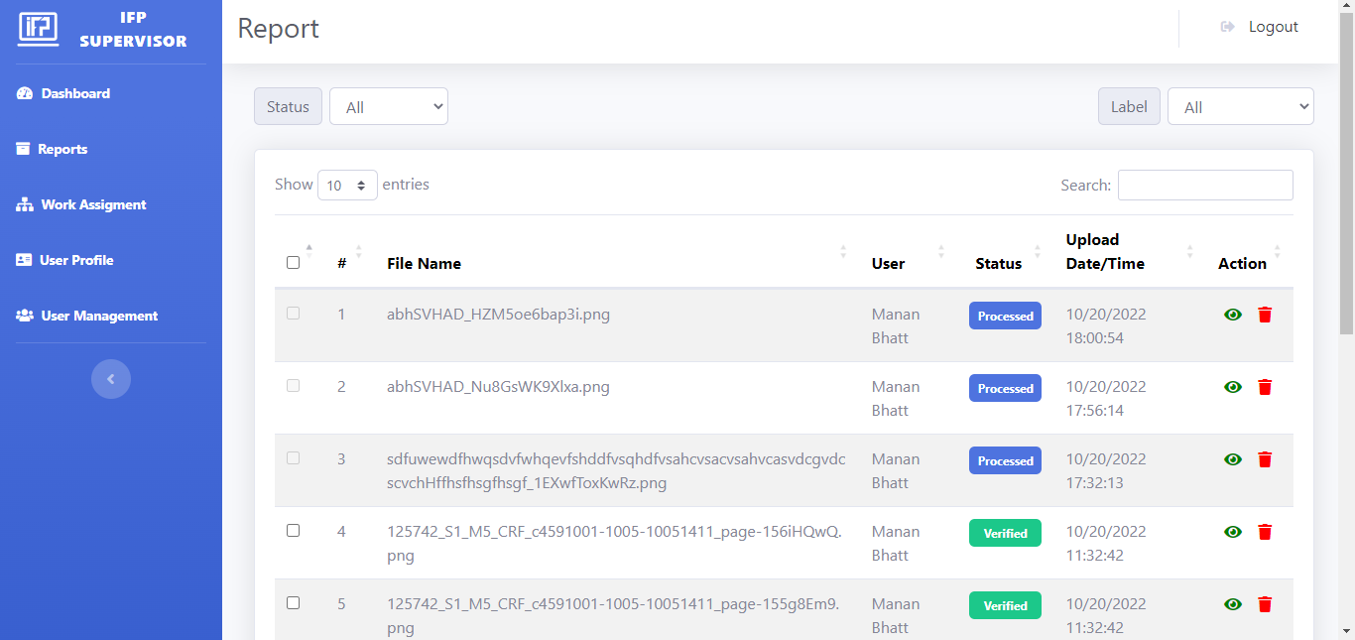Screen dimensions: 1355x640
Task: Collapse sidebar with the chevron circle button
Action: tap(111, 379)
